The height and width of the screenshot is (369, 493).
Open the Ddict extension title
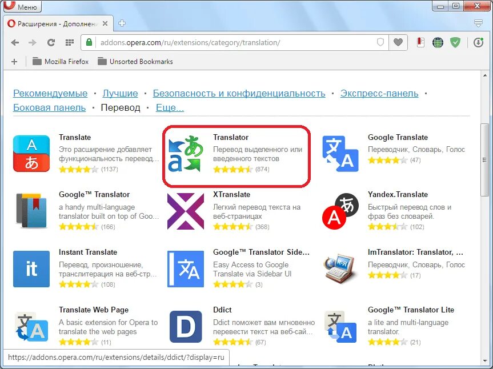tap(222, 310)
